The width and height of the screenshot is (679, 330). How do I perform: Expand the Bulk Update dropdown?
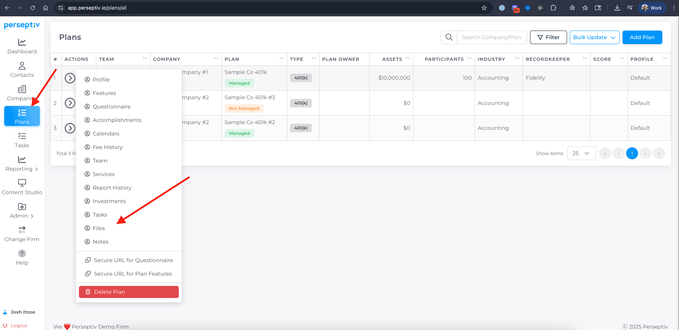pyautogui.click(x=594, y=37)
